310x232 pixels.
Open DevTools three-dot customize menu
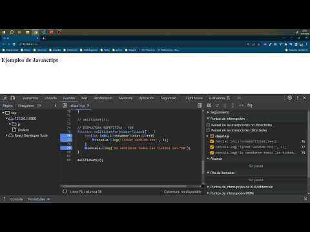click(298, 98)
